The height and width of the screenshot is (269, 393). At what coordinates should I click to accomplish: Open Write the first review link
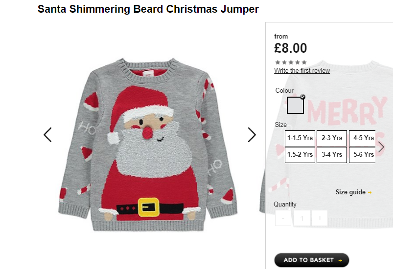(x=302, y=71)
